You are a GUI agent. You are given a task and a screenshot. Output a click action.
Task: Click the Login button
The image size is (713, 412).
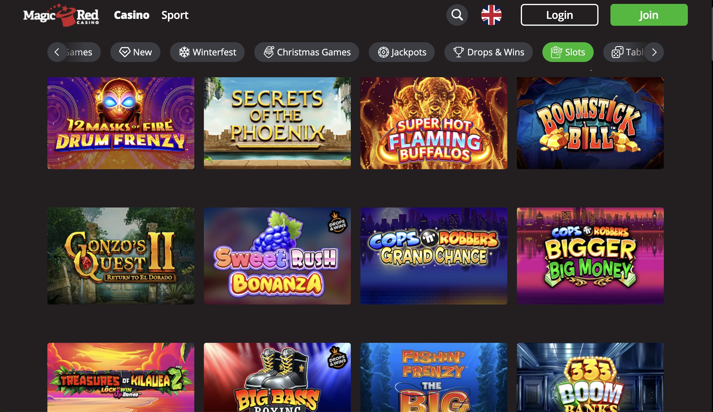point(559,15)
